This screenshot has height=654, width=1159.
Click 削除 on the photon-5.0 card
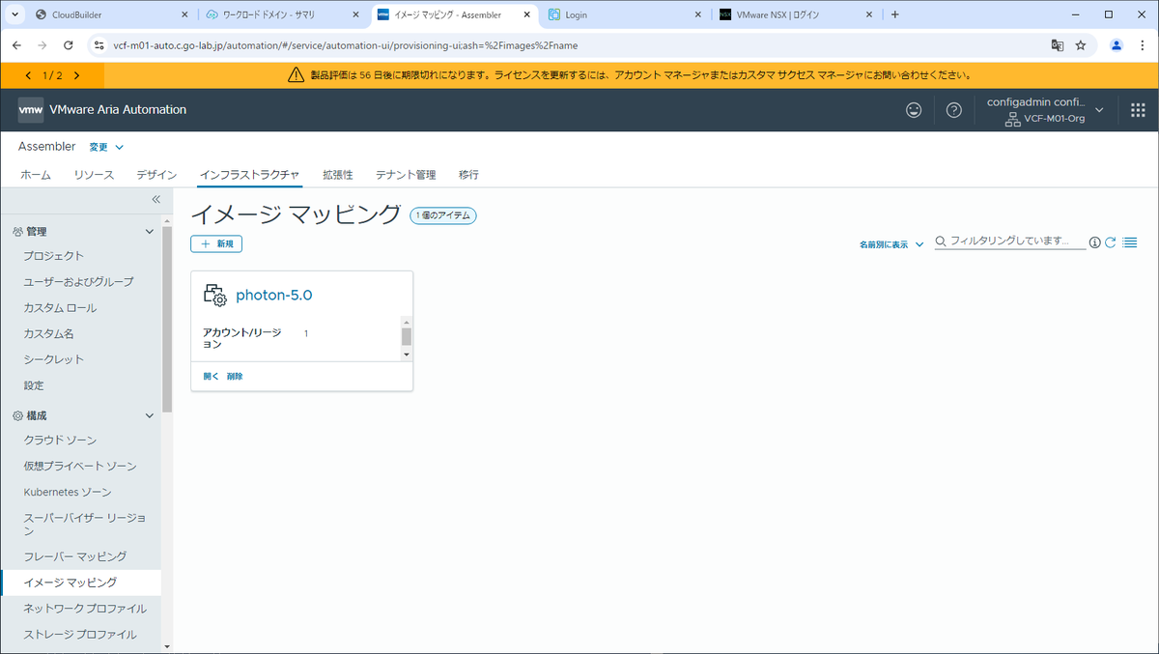235,376
